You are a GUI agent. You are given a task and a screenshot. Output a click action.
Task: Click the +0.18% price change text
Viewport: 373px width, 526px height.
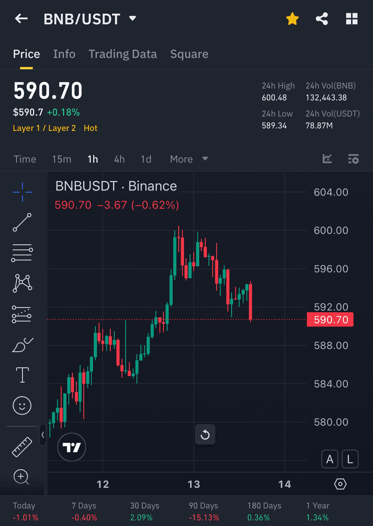(x=64, y=112)
